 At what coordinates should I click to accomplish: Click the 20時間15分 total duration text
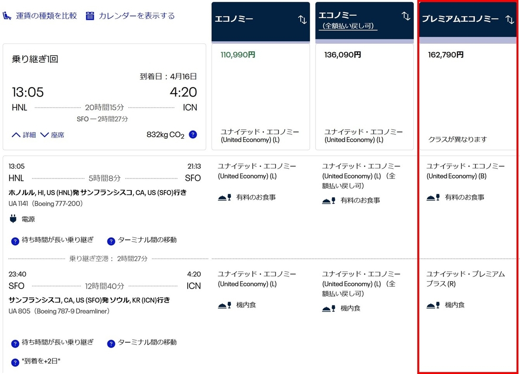(104, 108)
